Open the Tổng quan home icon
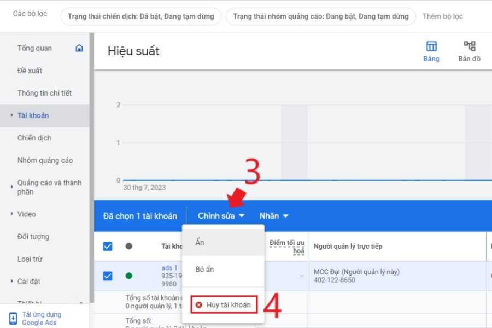This screenshot has height=328, width=492. [x=79, y=48]
